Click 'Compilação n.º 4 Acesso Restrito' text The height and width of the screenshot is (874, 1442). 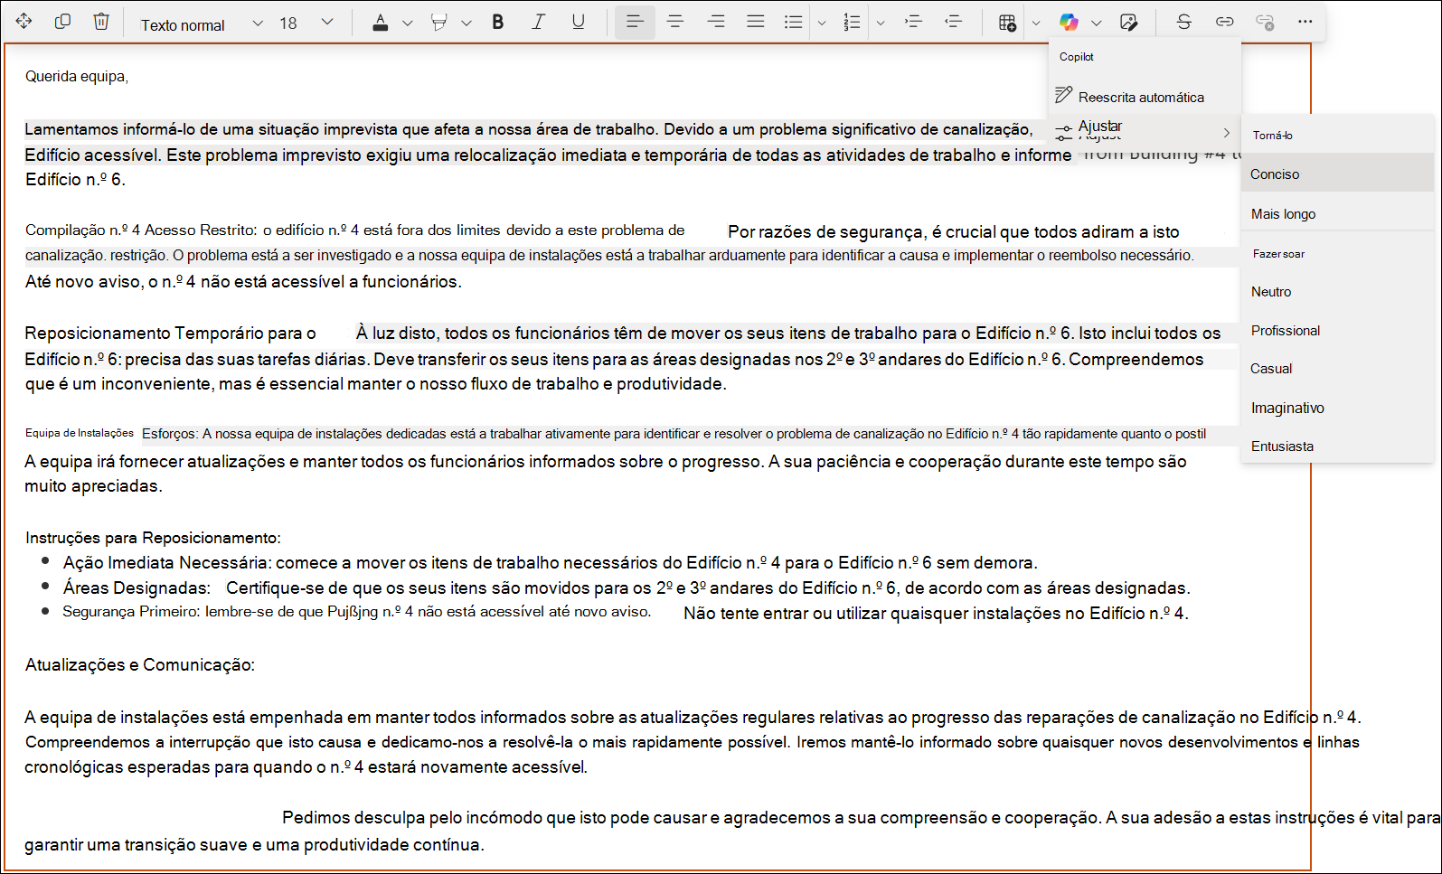(142, 230)
